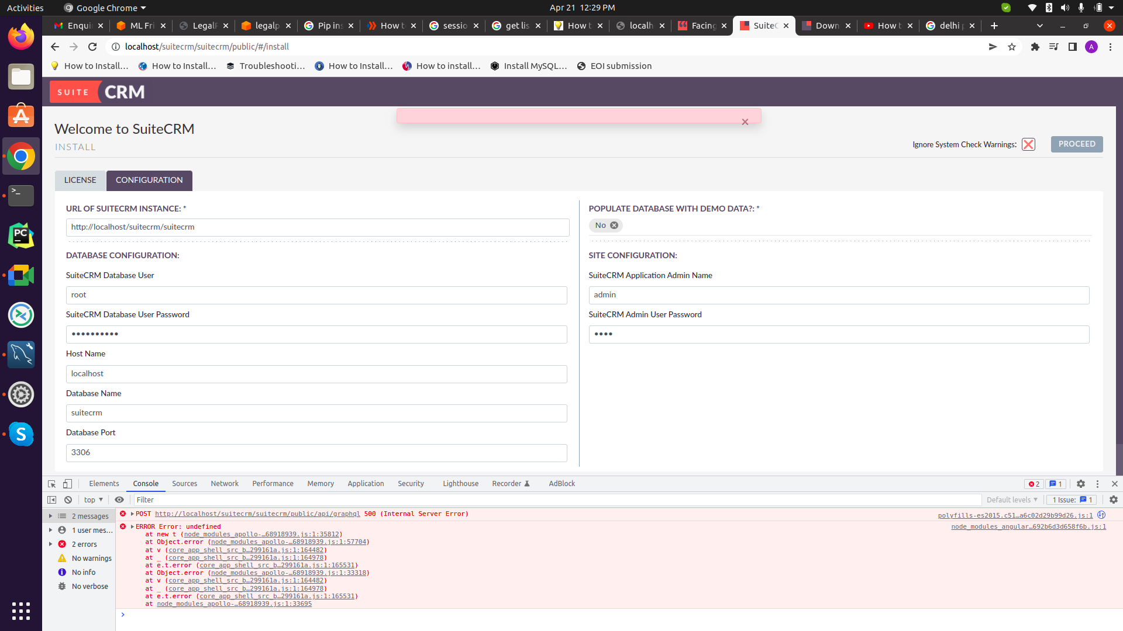Click the SuiteCRM logo
Viewport: 1123px width, 631px height.
tap(98, 92)
